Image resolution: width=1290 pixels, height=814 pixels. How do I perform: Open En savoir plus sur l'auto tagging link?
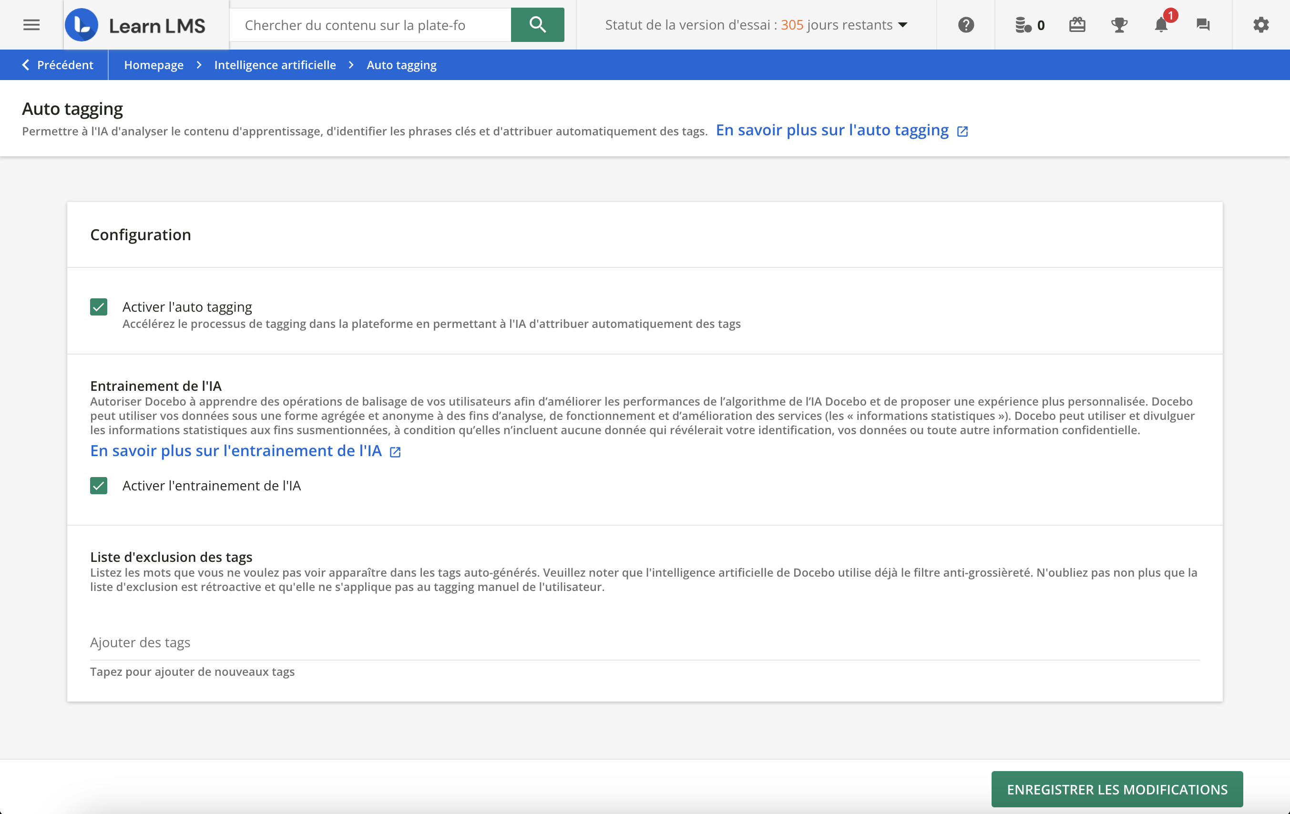(832, 130)
